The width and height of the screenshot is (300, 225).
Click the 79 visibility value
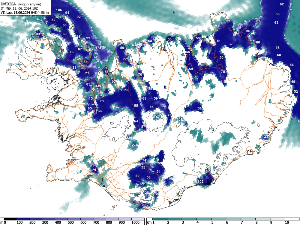[x=94, y=170]
